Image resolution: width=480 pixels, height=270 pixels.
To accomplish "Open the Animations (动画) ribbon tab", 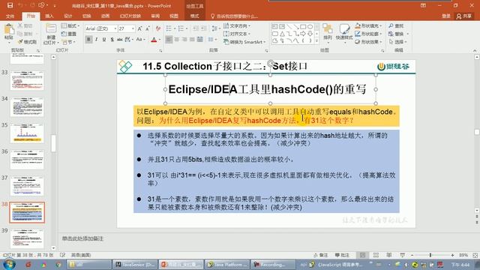I will click(105, 16).
